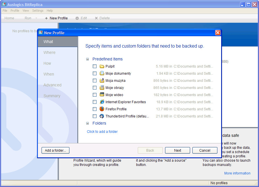The width and height of the screenshot is (259, 187).
Task: Open the Settings menu
Action: pyautogui.click(x=38, y=11)
